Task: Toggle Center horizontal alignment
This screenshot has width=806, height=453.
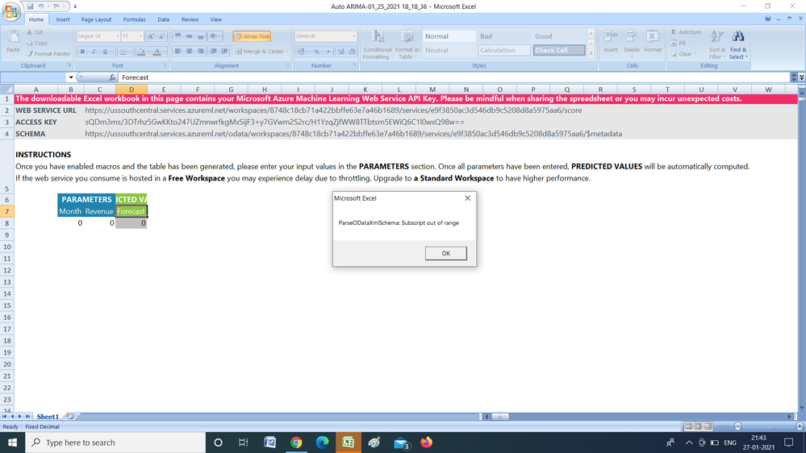Action: coord(189,52)
